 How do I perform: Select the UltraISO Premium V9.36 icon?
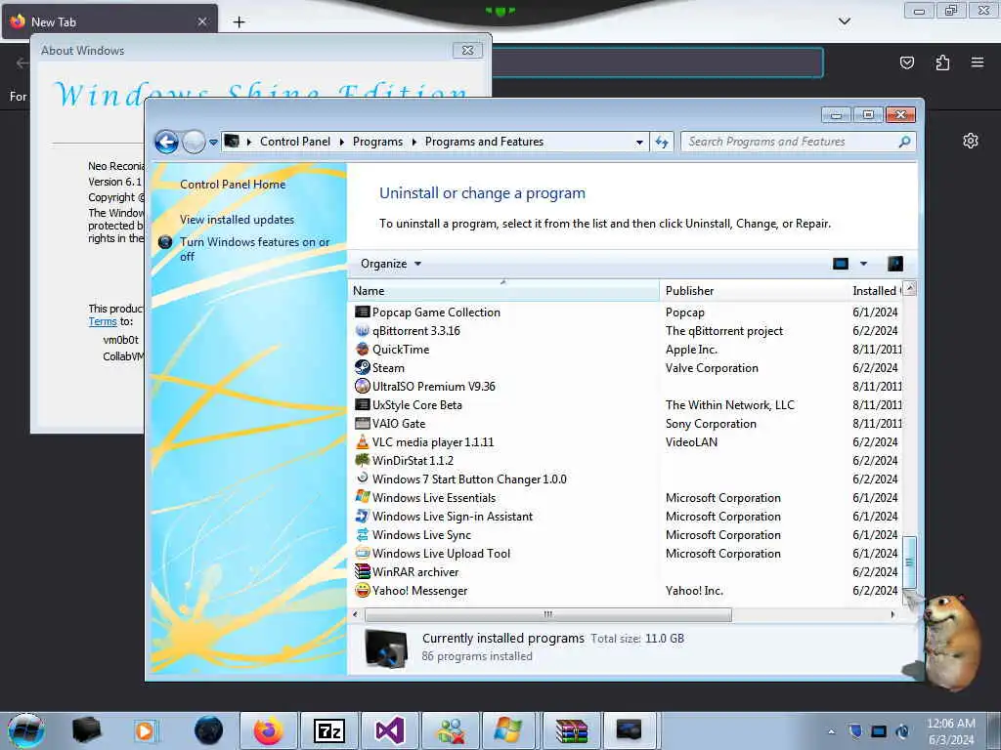click(x=362, y=386)
